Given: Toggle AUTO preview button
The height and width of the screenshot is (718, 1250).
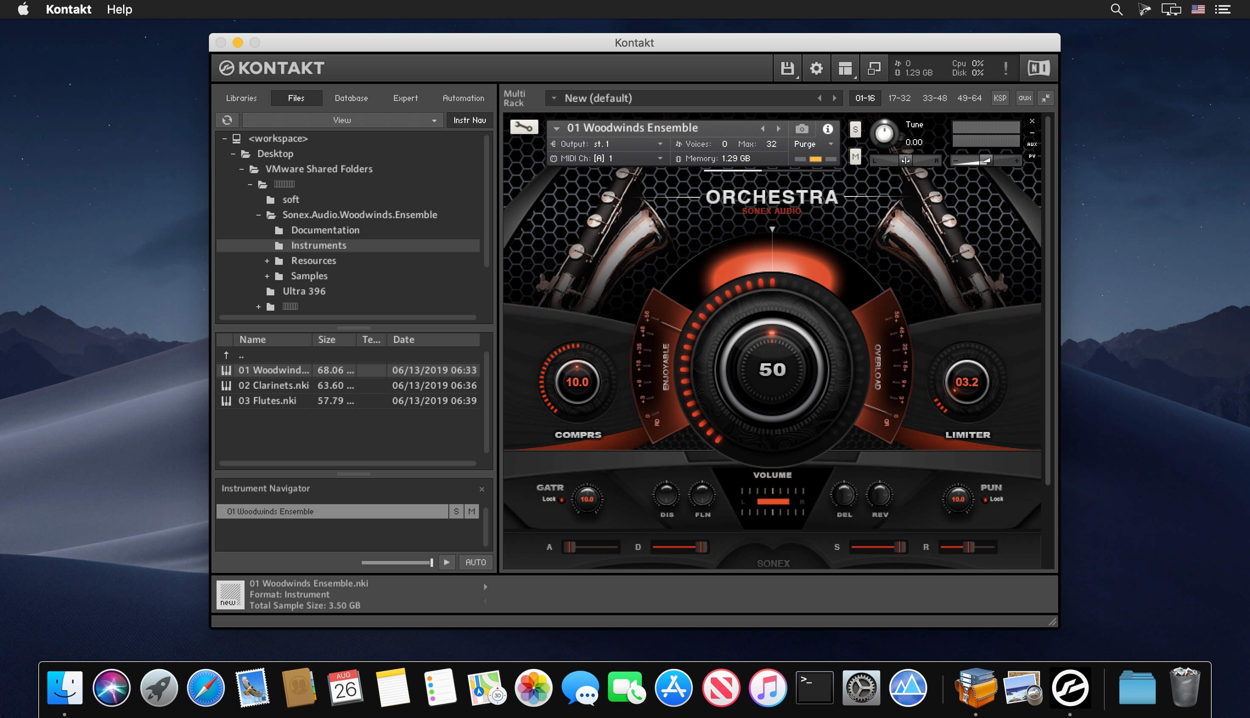Looking at the screenshot, I should [476, 562].
